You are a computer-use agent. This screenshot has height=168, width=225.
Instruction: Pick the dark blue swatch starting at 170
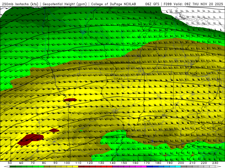click(x=150, y=167)
